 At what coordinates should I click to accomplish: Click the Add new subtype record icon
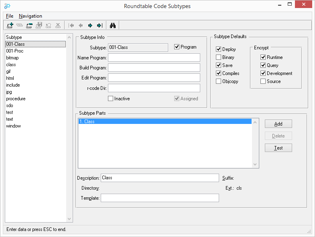click(x=10, y=25)
